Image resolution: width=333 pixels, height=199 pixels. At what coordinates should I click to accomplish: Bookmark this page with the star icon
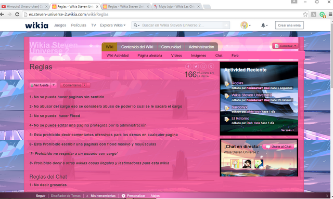click(305, 15)
